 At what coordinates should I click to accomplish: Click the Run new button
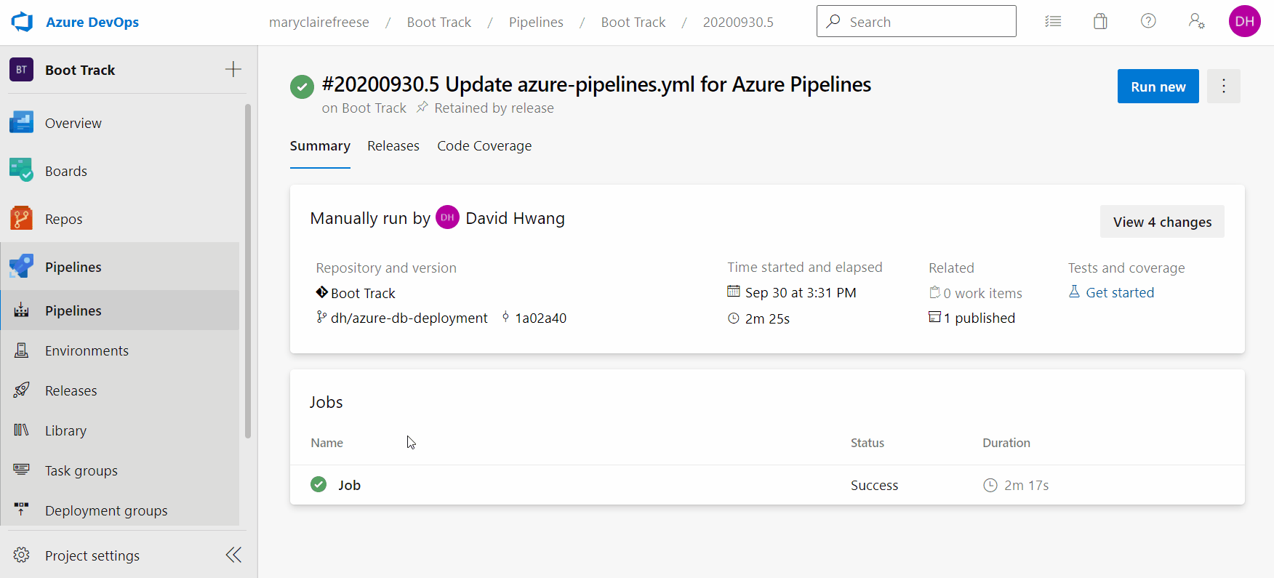(1158, 87)
